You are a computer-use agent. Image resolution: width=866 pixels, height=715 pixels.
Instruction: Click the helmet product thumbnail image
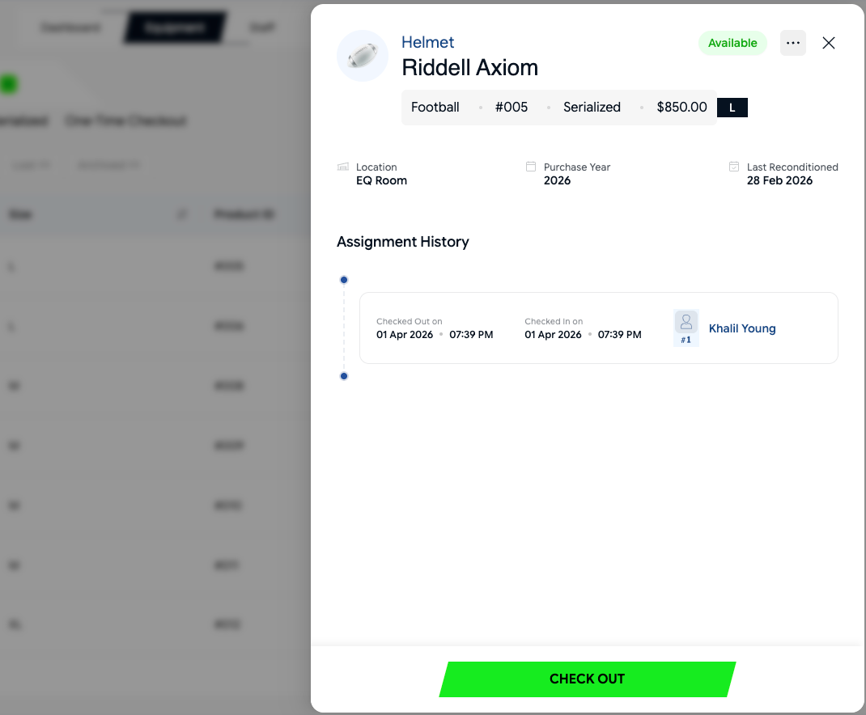[363, 56]
